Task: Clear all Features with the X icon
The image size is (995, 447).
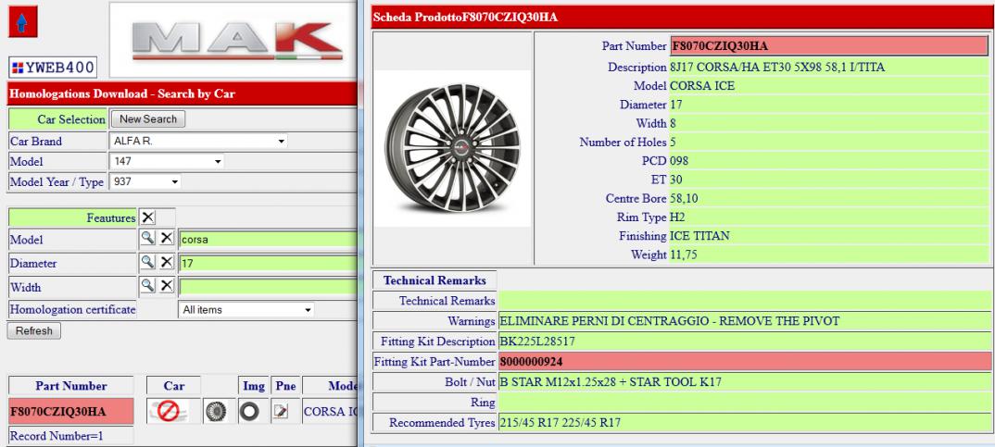Action: pos(148,217)
